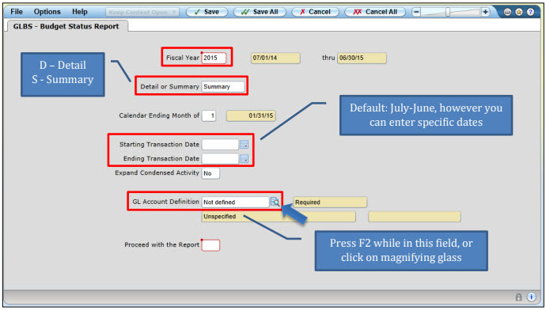Viewport: 546px width, 310px height.
Task: Click the zoom in plus button
Action: [x=485, y=12]
